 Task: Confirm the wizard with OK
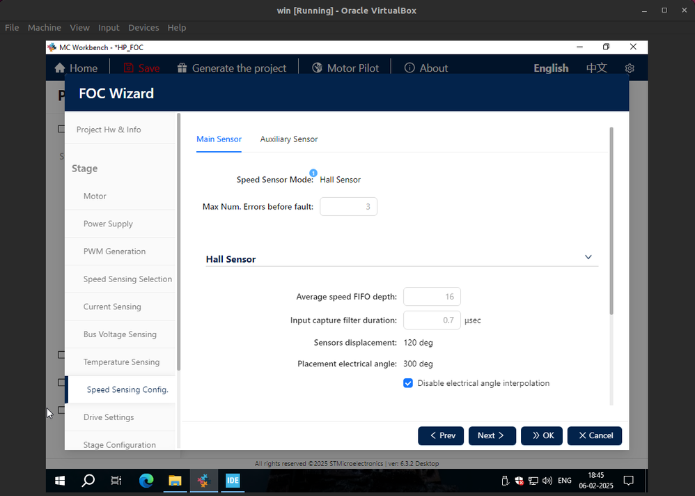(x=542, y=435)
